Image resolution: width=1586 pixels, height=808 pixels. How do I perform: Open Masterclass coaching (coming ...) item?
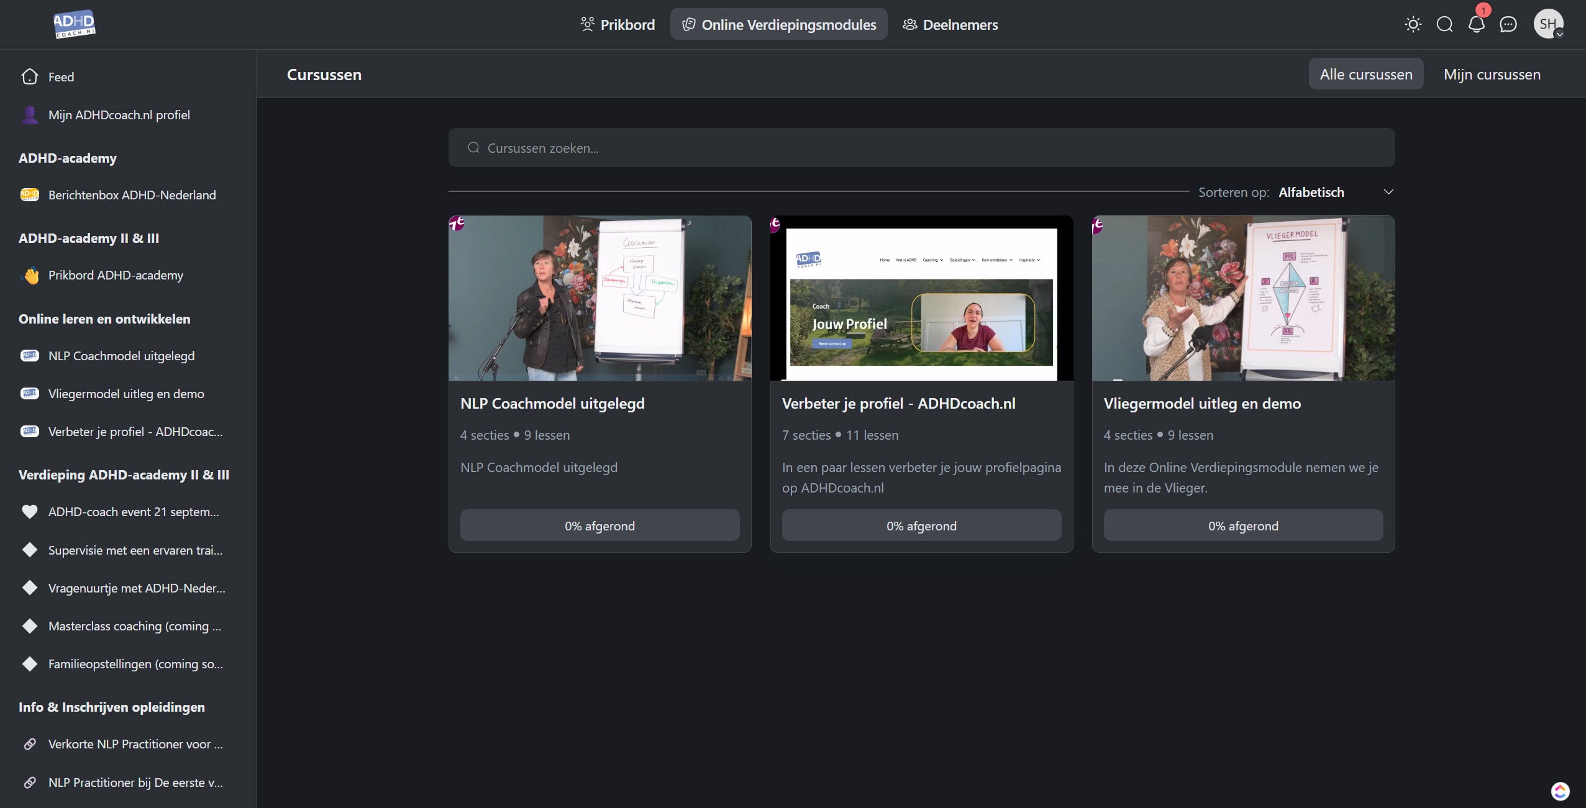[135, 626]
